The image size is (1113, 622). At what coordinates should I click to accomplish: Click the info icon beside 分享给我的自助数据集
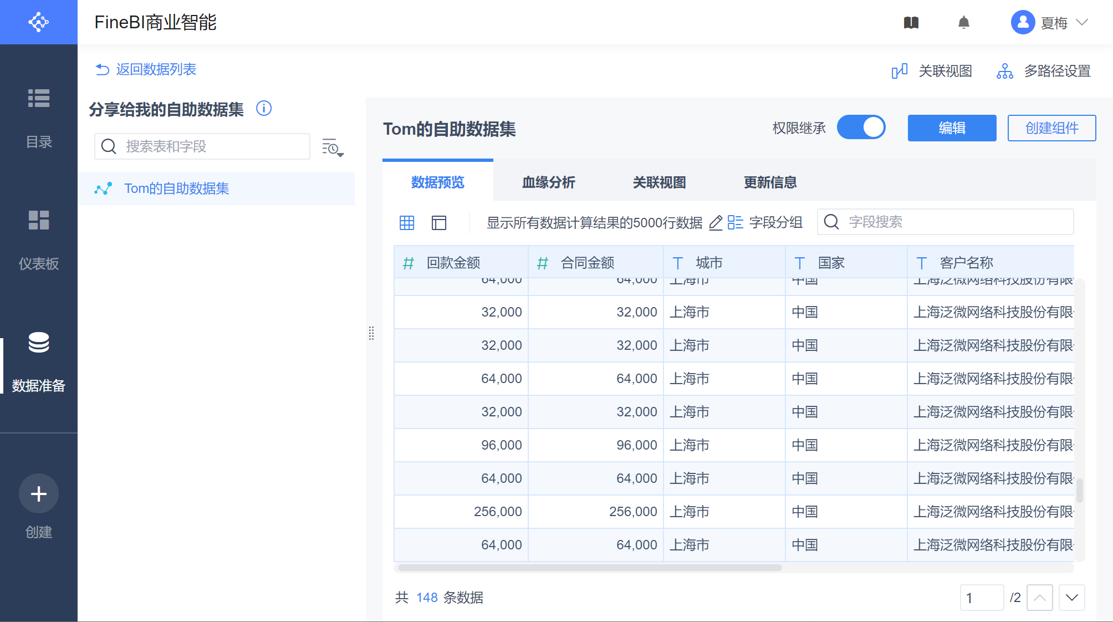[x=264, y=109]
